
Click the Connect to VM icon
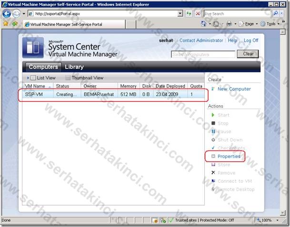[x=213, y=181]
